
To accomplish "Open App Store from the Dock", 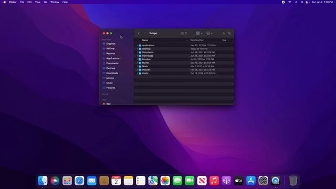I will [x=251, y=181].
